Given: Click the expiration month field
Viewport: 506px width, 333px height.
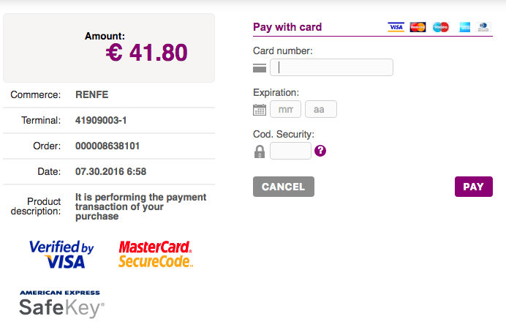Looking at the screenshot, I should coord(285,109).
